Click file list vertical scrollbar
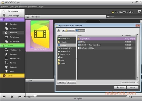 click(x=137, y=57)
